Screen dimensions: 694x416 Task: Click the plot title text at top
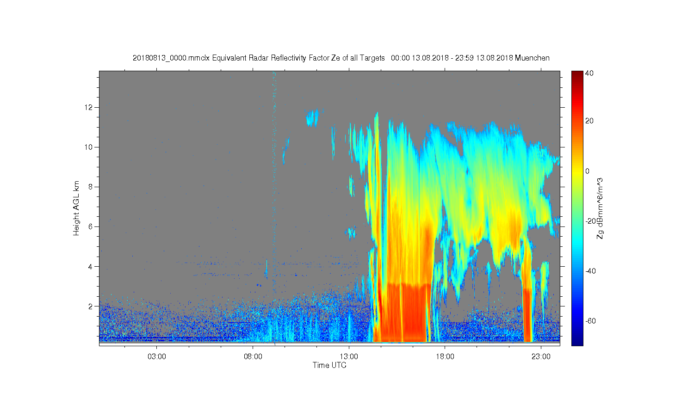[341, 58]
